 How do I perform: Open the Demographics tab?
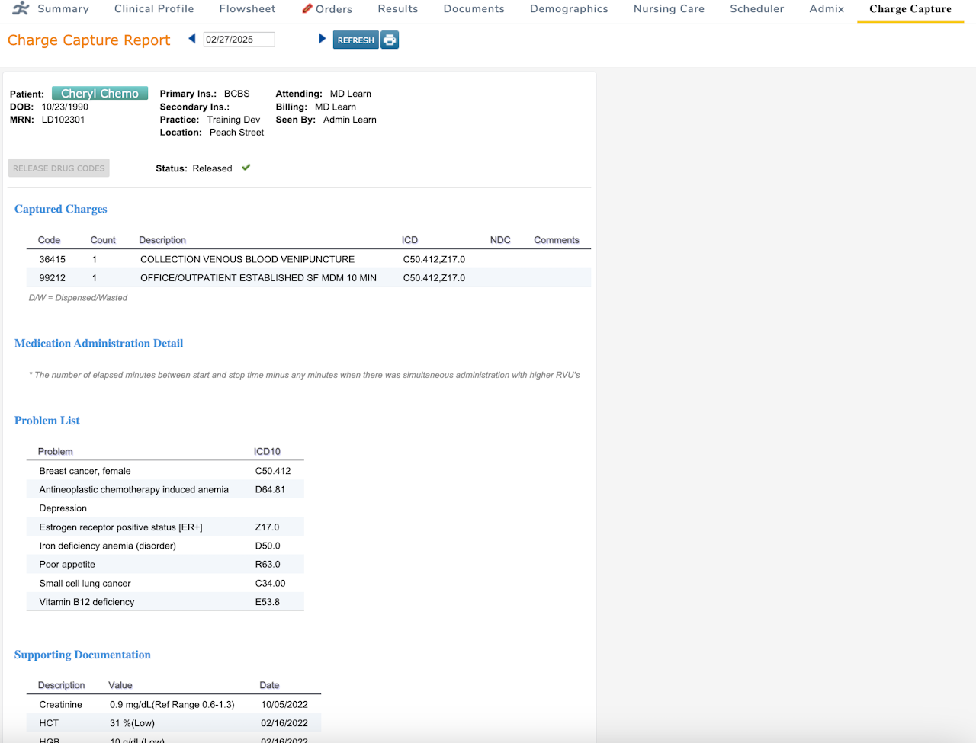tap(569, 8)
